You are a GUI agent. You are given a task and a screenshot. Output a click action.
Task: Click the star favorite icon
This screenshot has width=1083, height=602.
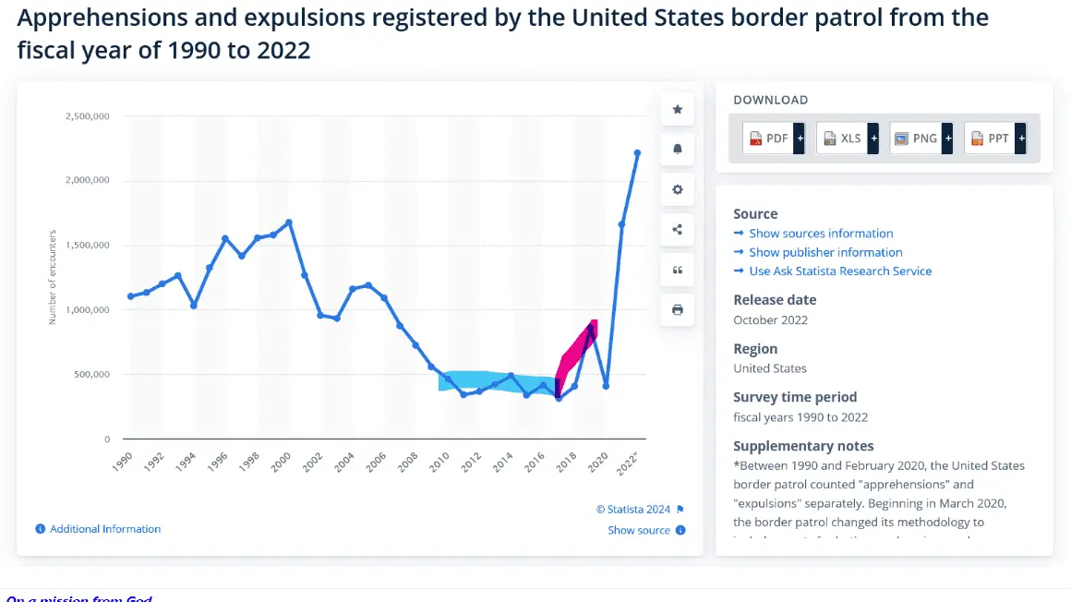[677, 110]
